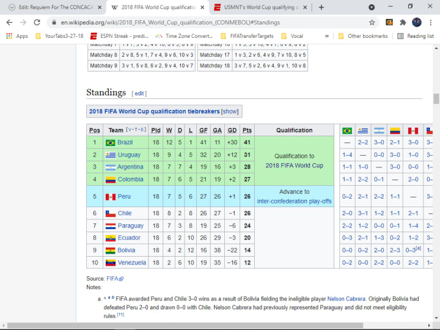Edit the Standings section
Screen dimensions: 440x330
click(x=139, y=94)
